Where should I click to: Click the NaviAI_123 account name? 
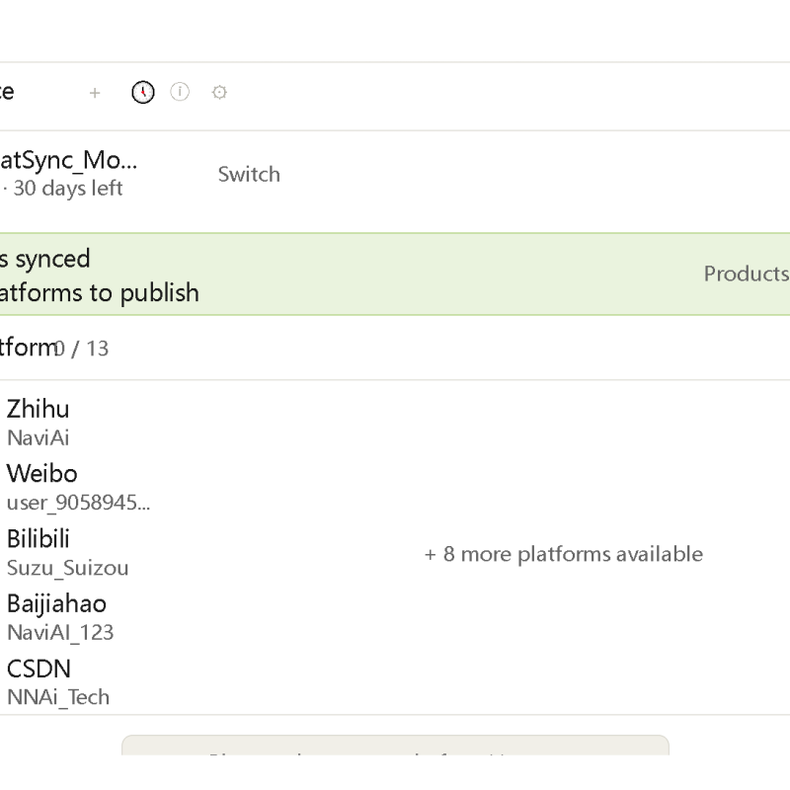point(60,633)
